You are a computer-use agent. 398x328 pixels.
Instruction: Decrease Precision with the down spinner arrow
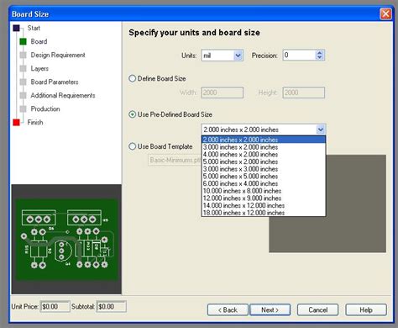[x=320, y=57]
